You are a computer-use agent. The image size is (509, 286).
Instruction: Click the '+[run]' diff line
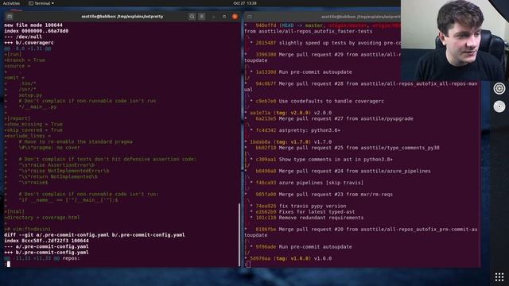[13, 54]
